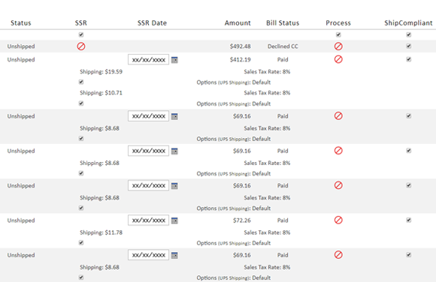Click Process blocked icon for $72.26 order
436x285 pixels.
[338, 220]
